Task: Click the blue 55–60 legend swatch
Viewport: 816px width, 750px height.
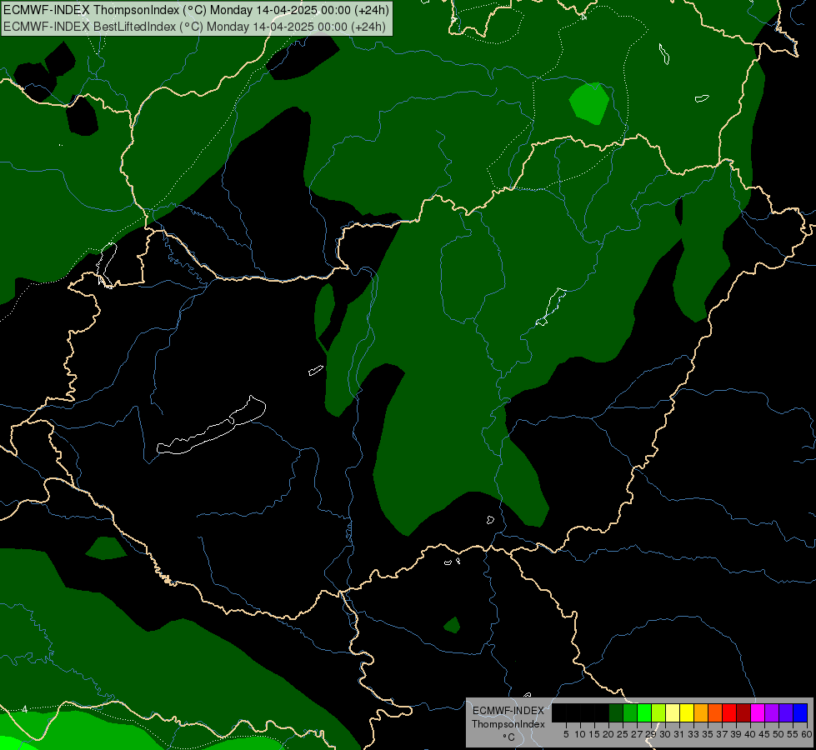Action: (800, 712)
